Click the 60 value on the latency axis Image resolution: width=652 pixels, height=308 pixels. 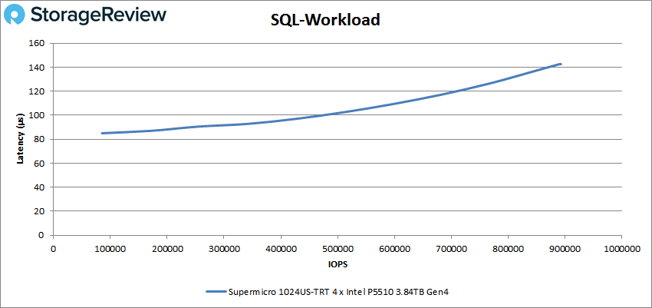coord(40,164)
